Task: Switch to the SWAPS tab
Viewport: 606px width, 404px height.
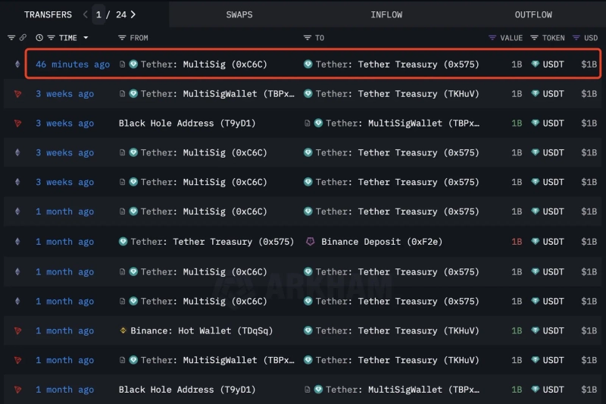Action: coord(239,14)
